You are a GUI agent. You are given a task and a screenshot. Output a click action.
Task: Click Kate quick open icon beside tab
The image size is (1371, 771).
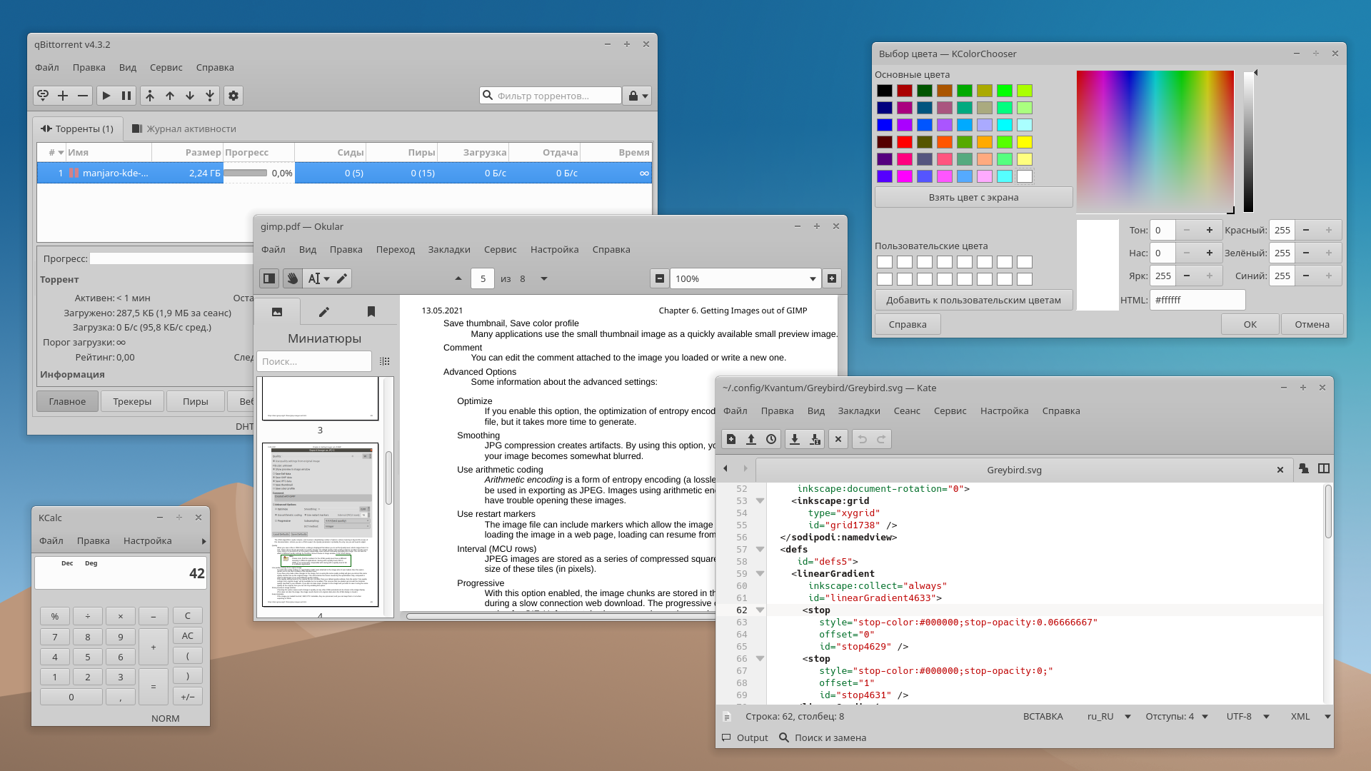tap(1304, 469)
